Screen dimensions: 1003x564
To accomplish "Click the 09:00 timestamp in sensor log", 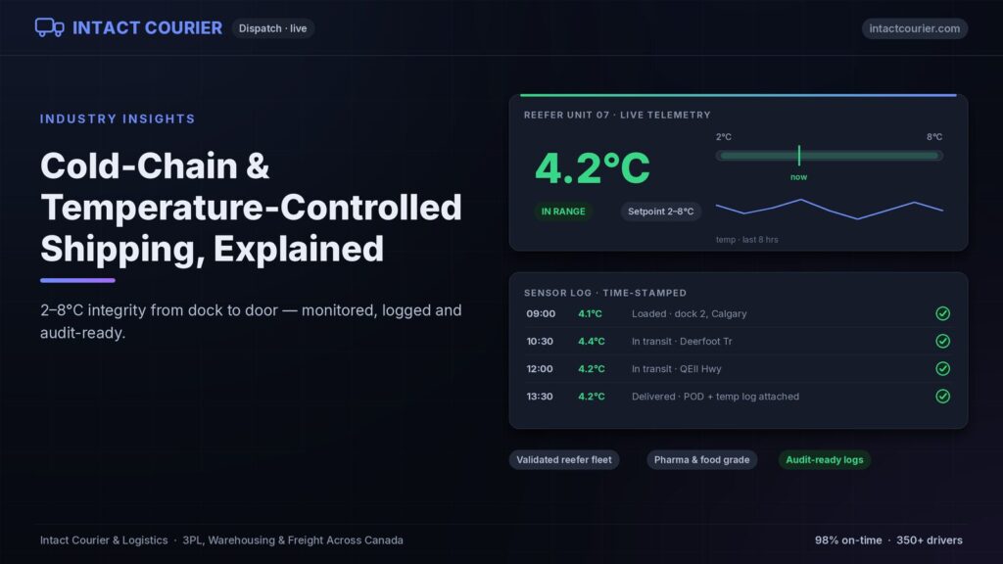I will point(541,313).
